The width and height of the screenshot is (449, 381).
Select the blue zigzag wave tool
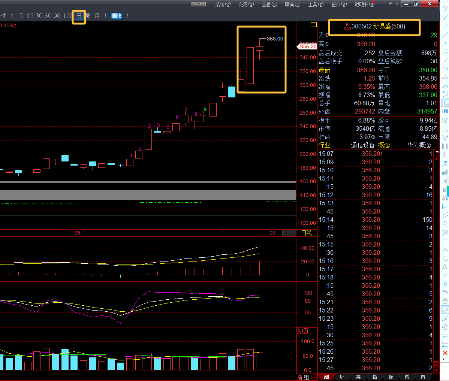[x=445, y=69]
